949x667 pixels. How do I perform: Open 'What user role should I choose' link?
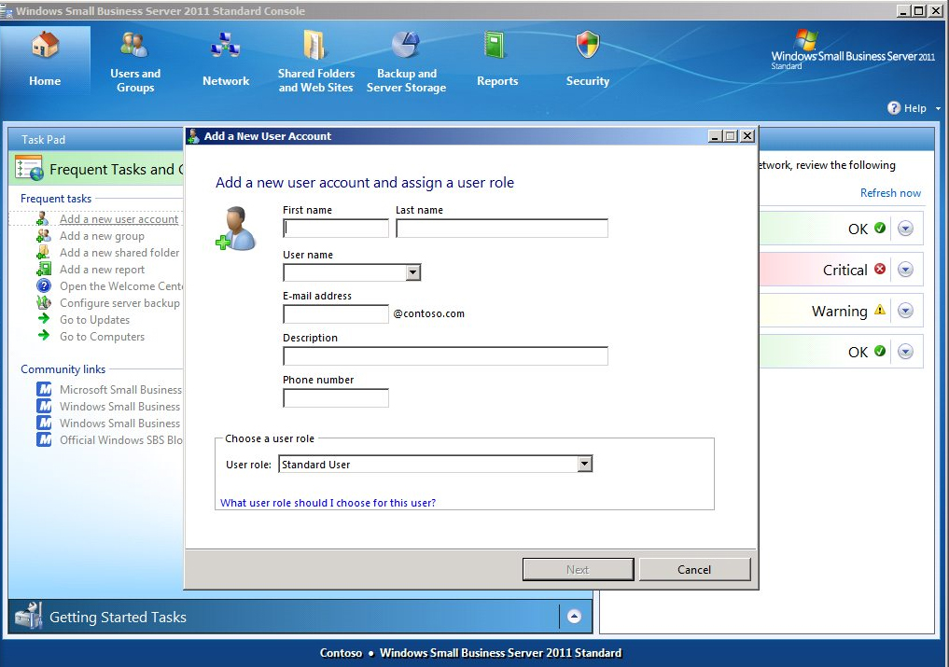328,503
